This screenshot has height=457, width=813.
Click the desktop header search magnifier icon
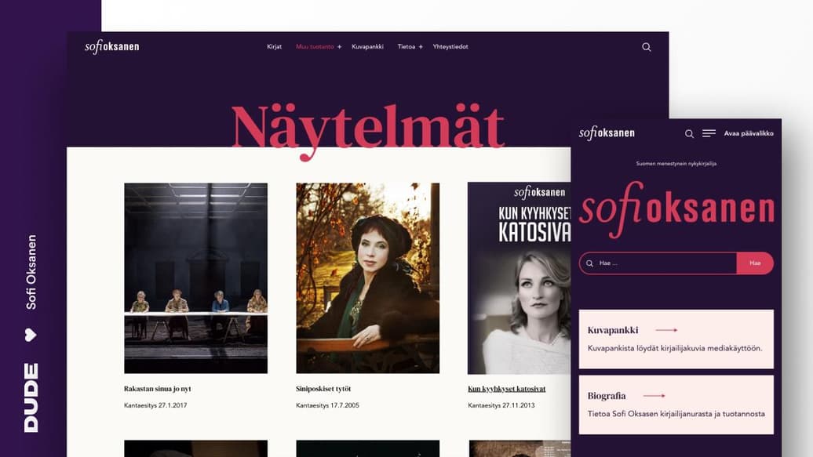[x=646, y=46]
